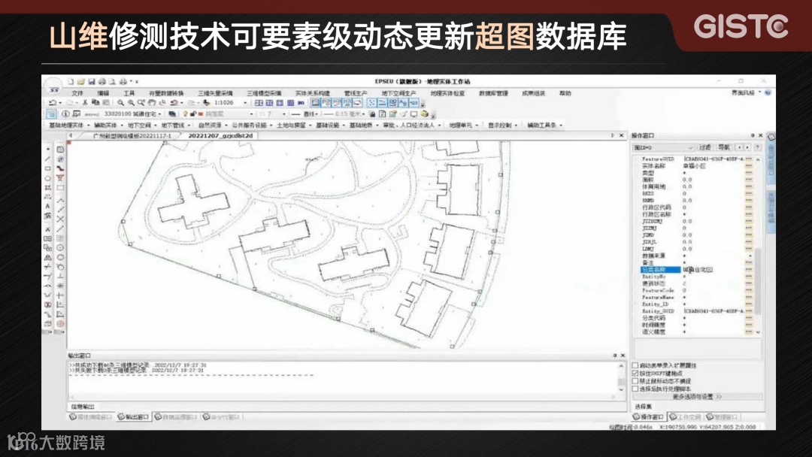Uncheck 按住SHIFT键拖点 checkbox
The width and height of the screenshot is (812, 457).
pyautogui.click(x=635, y=373)
